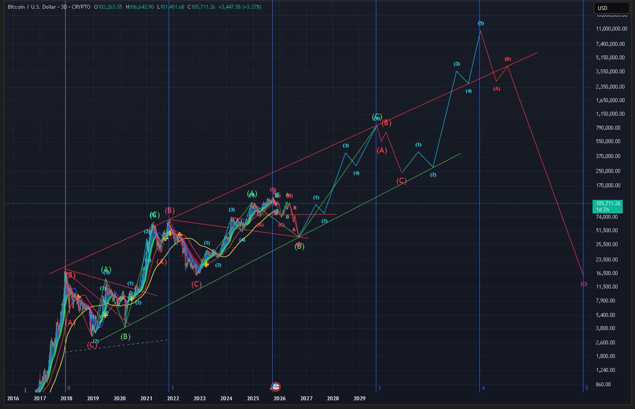Click the CRYPTO exchange label
The width and height of the screenshot is (635, 409).
coord(81,7)
